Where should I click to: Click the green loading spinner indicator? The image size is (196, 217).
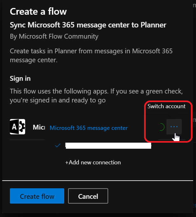pyautogui.click(x=161, y=127)
